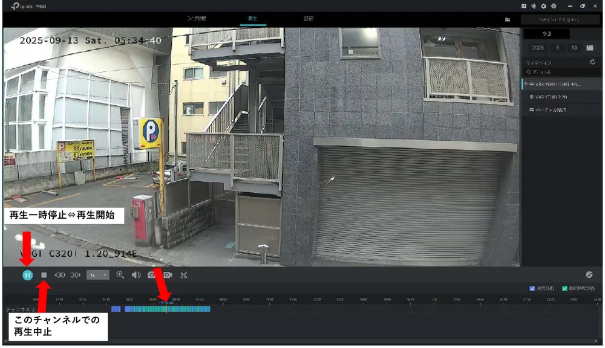The width and height of the screenshot is (605, 348).
Task: Click the tp-link VIGI logo
Action: point(28,6)
